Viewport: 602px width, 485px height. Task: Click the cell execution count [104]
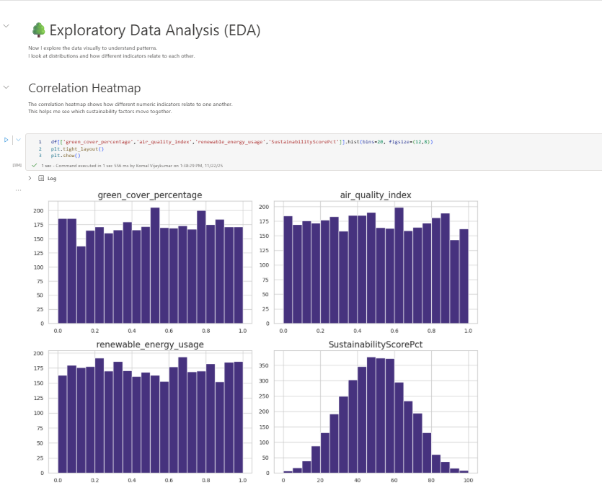point(17,165)
